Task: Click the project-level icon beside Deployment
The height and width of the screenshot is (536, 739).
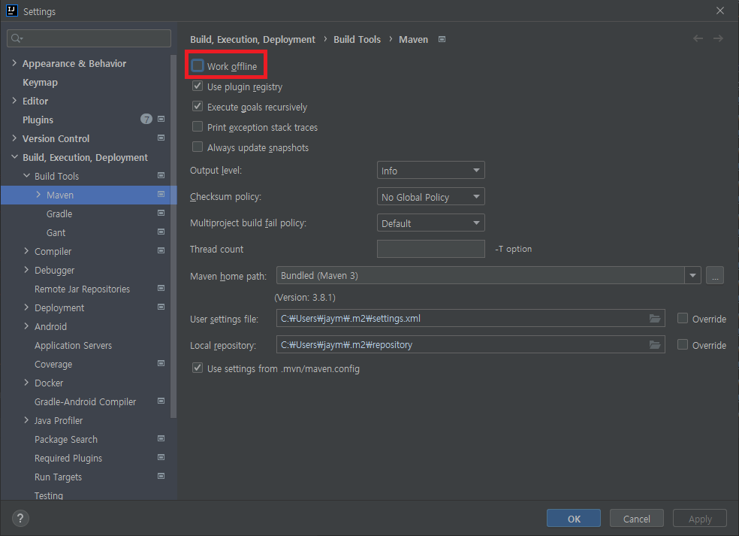Action: [161, 307]
